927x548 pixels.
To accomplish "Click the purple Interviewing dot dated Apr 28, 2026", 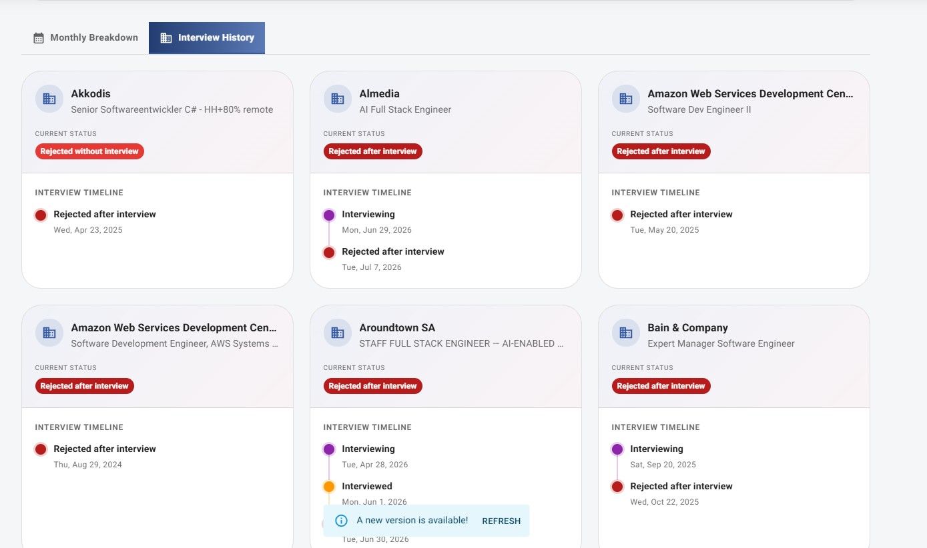I will tap(329, 449).
